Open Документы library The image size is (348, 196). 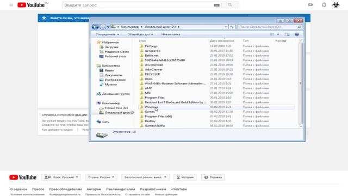click(x=113, y=75)
